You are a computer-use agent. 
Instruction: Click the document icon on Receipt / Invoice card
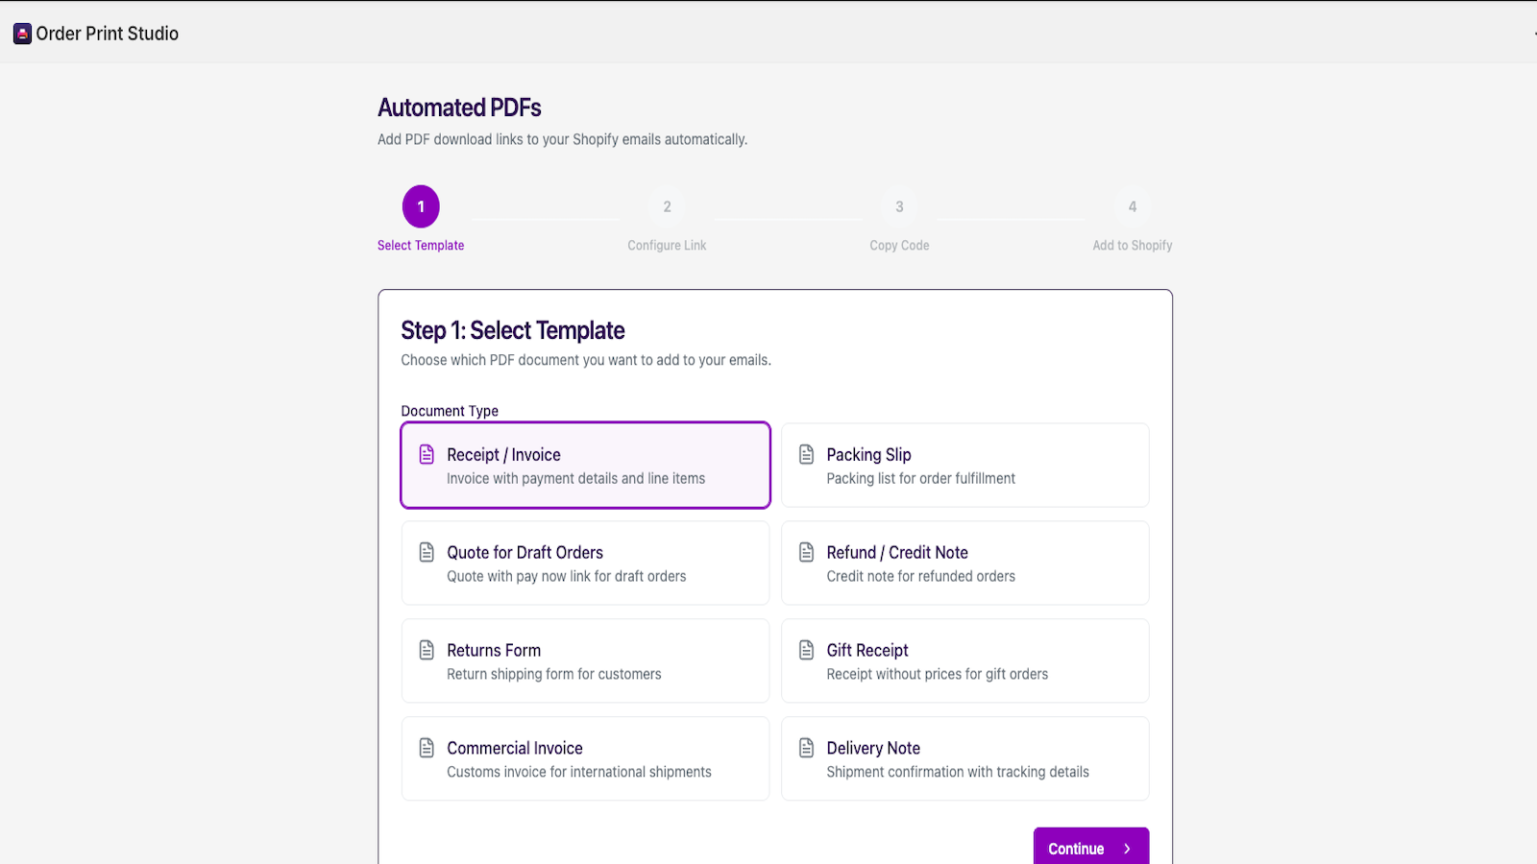point(426,453)
